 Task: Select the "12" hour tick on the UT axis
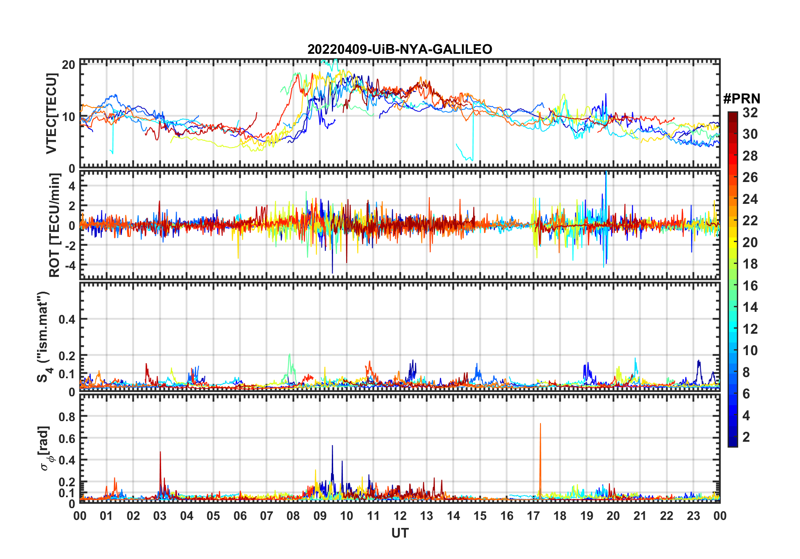tap(400, 516)
